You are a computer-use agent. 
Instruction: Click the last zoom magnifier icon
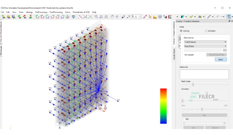tap(106, 17)
